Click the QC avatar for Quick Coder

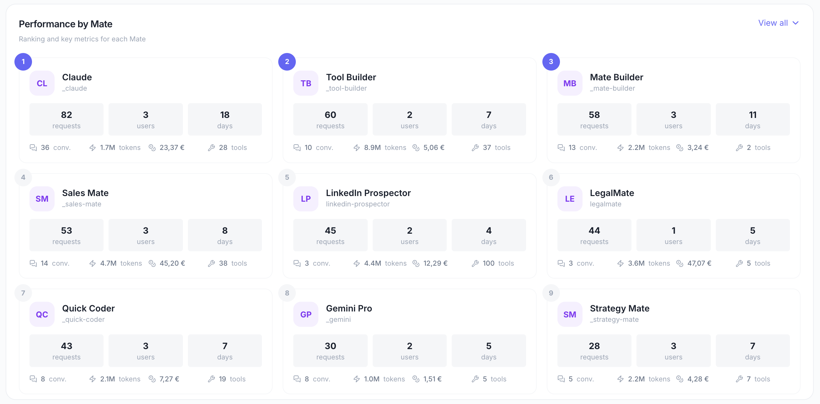coord(42,314)
